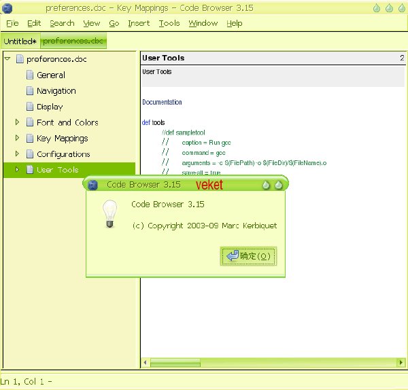The width and height of the screenshot is (408, 390).
Task: Click the 'command = gcc' line
Action: point(203,153)
